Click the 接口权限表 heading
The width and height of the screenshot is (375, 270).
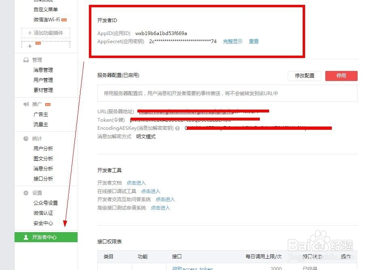pyautogui.click(x=109, y=242)
